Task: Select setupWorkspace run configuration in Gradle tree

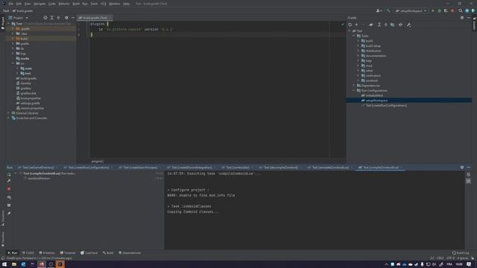Action: coord(376,100)
